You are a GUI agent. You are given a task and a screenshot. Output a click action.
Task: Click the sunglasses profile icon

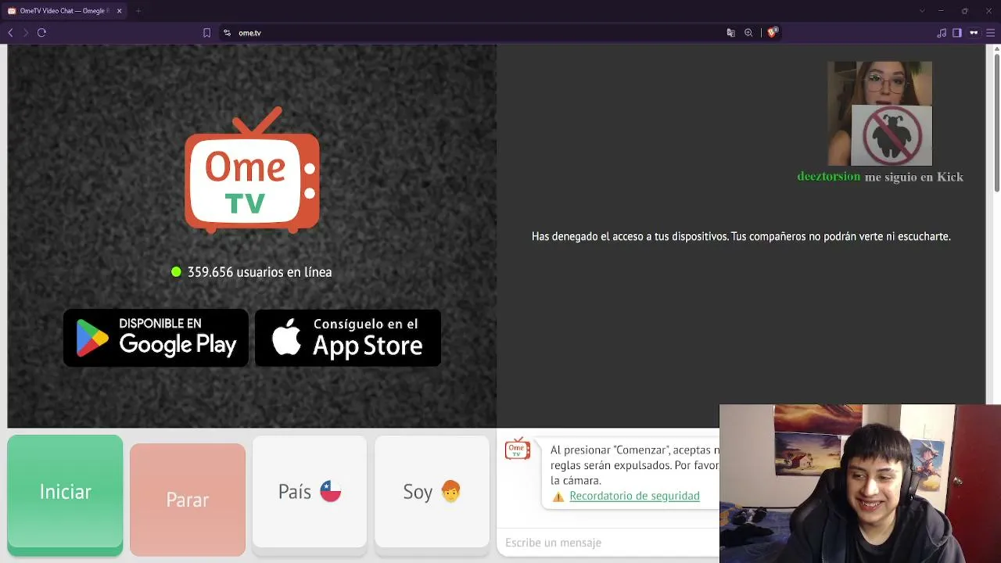click(x=974, y=33)
